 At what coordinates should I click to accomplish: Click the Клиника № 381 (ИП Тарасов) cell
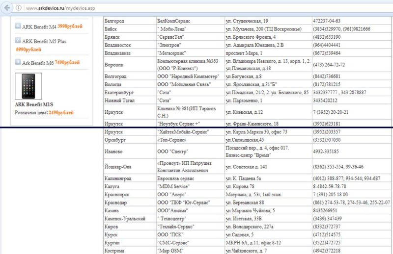coord(191,112)
